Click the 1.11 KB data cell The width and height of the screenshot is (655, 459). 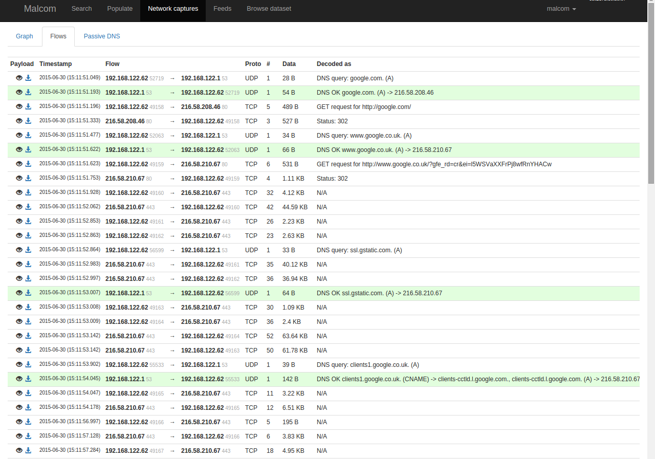(293, 179)
